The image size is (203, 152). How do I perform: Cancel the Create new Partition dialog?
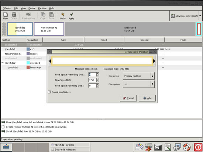pos(128,98)
